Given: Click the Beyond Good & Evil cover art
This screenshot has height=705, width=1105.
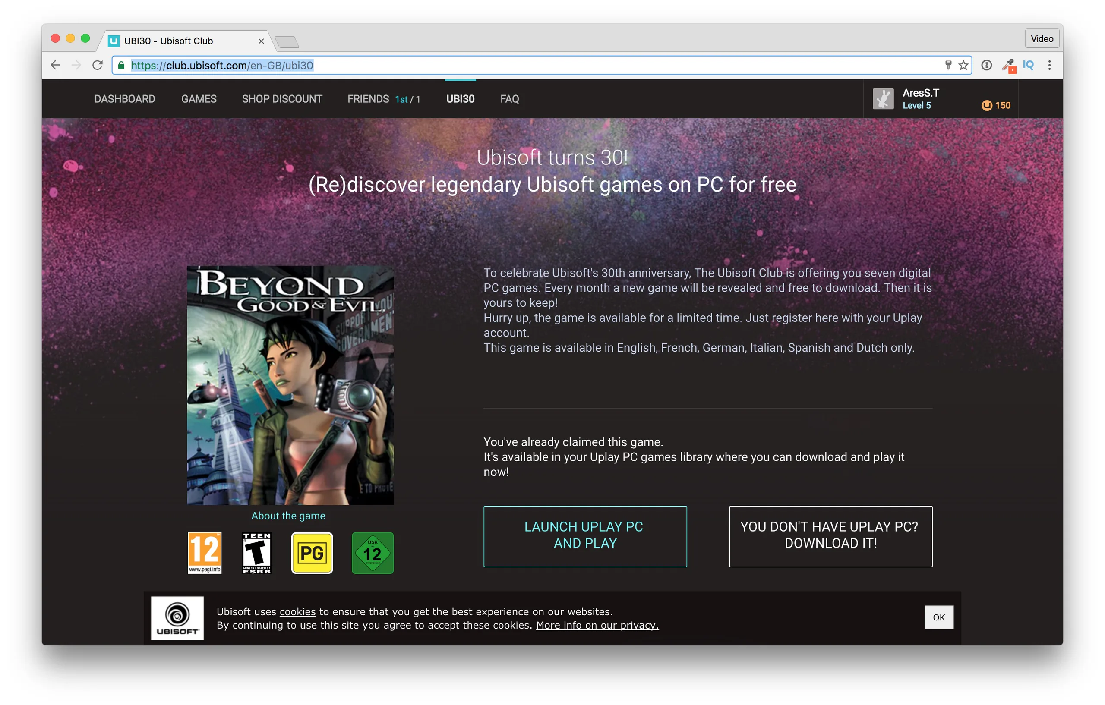Looking at the screenshot, I should pos(290,385).
